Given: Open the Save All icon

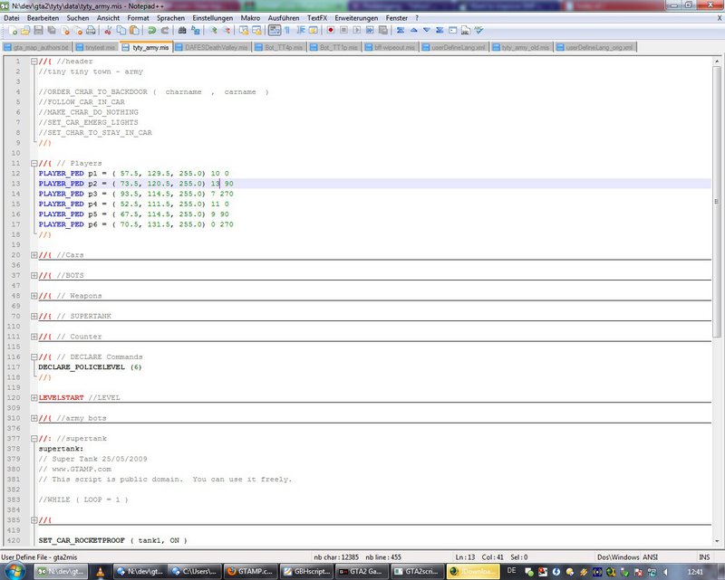Looking at the screenshot, I should 51,30.
